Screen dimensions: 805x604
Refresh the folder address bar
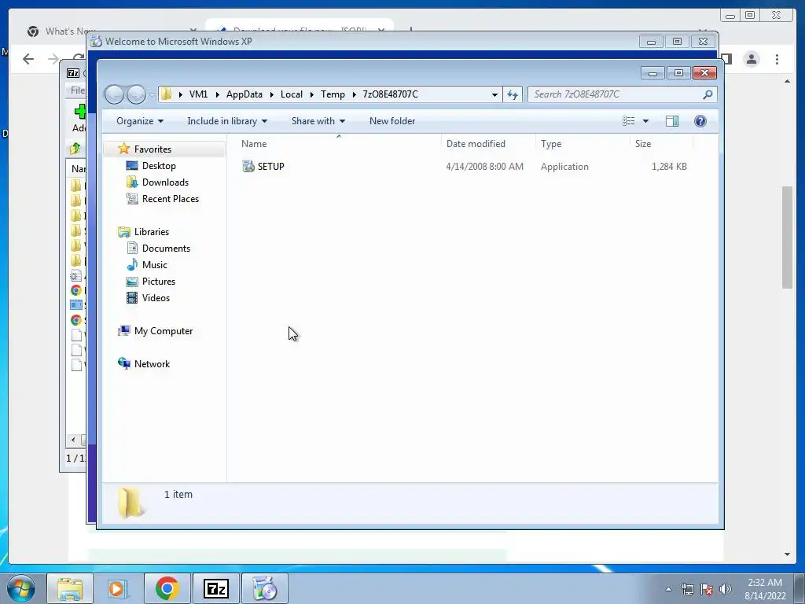tap(513, 94)
